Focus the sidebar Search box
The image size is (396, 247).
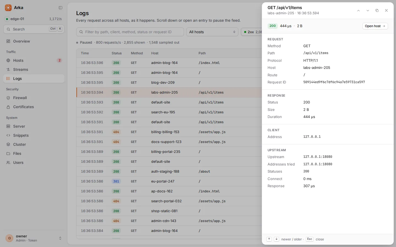click(34, 29)
